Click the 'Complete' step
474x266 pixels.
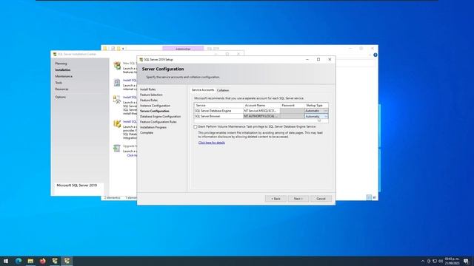[x=147, y=133]
